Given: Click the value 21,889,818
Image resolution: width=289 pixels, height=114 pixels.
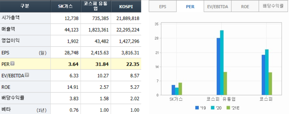Looking at the screenshot, I should (128, 18).
